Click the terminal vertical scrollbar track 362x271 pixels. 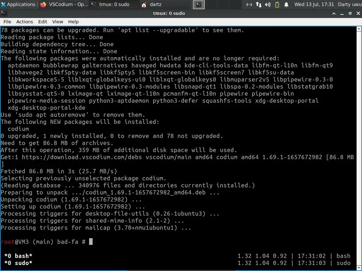359,149
